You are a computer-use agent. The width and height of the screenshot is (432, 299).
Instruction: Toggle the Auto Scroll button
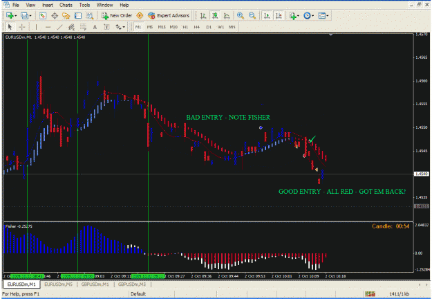point(267,16)
